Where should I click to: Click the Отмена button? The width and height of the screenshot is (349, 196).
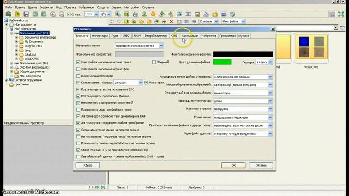[261, 166]
